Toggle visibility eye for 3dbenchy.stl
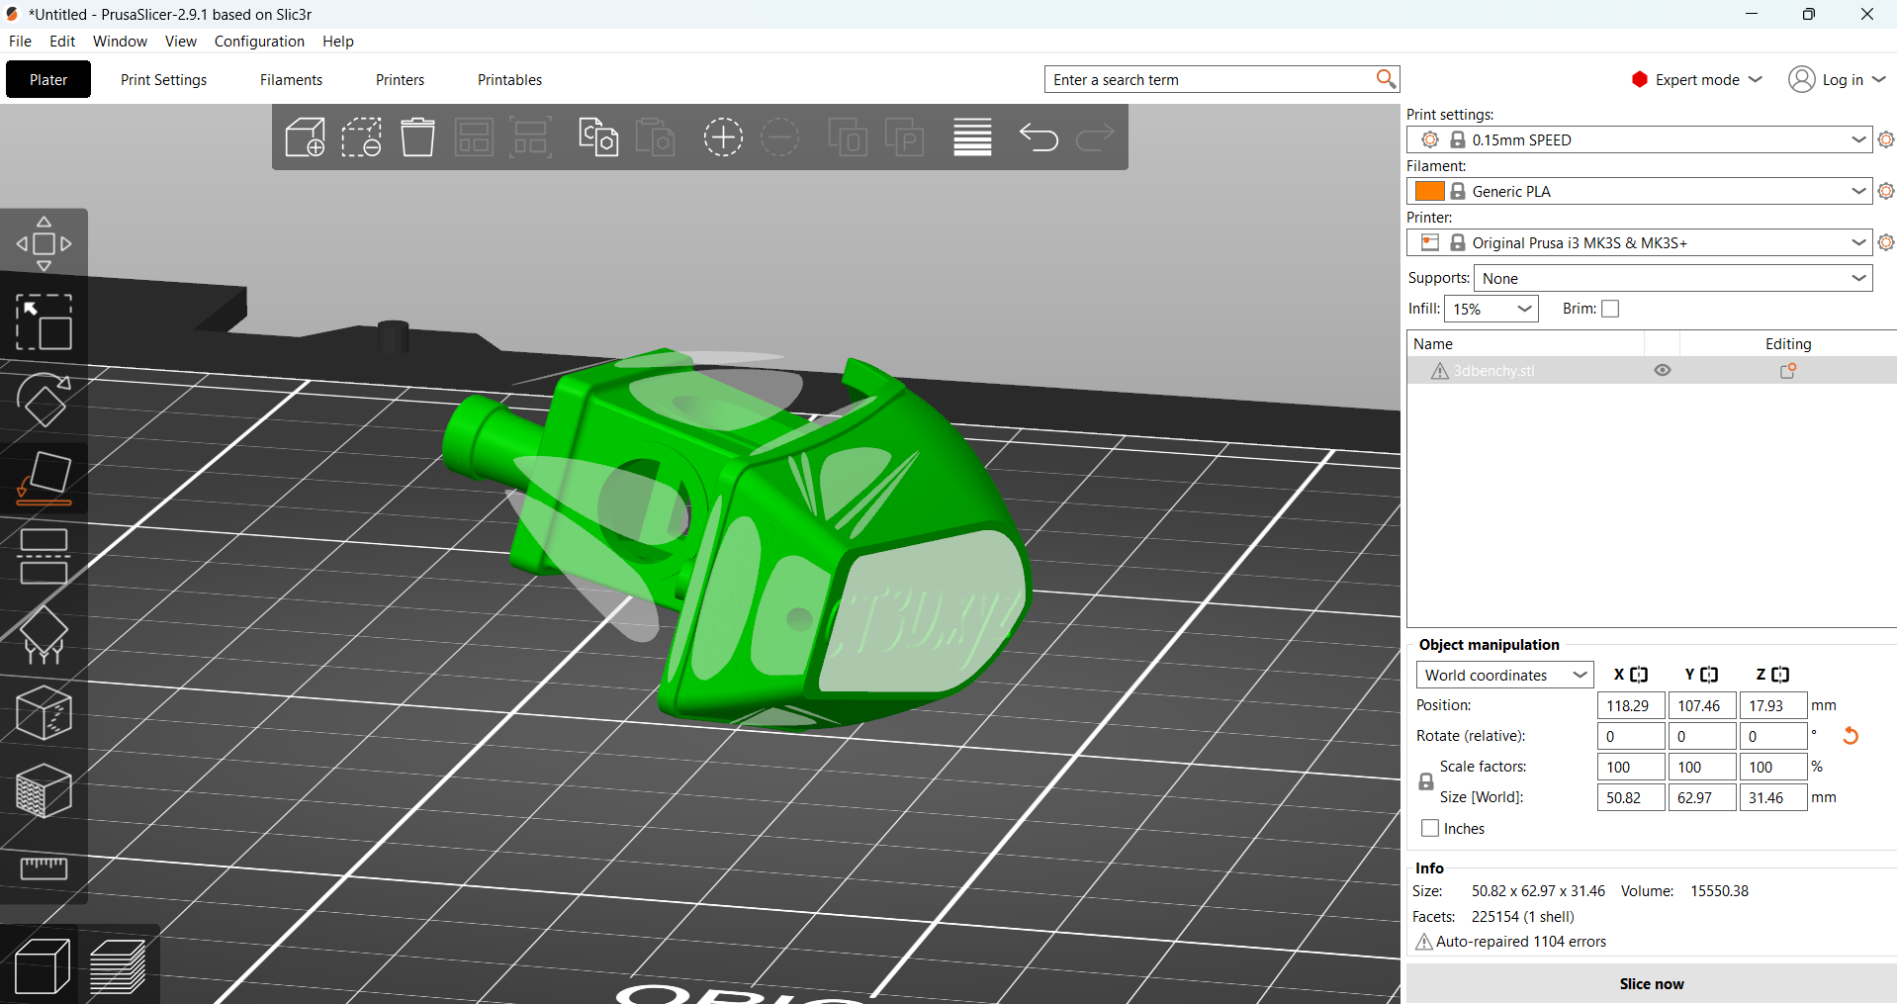This screenshot has height=1004, width=1897. (1663, 370)
